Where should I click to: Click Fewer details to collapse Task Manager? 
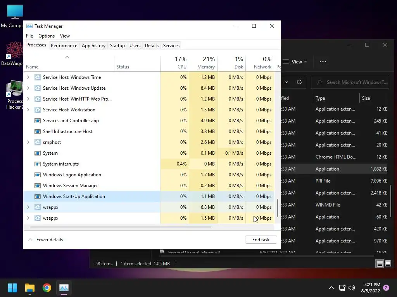(x=46, y=240)
